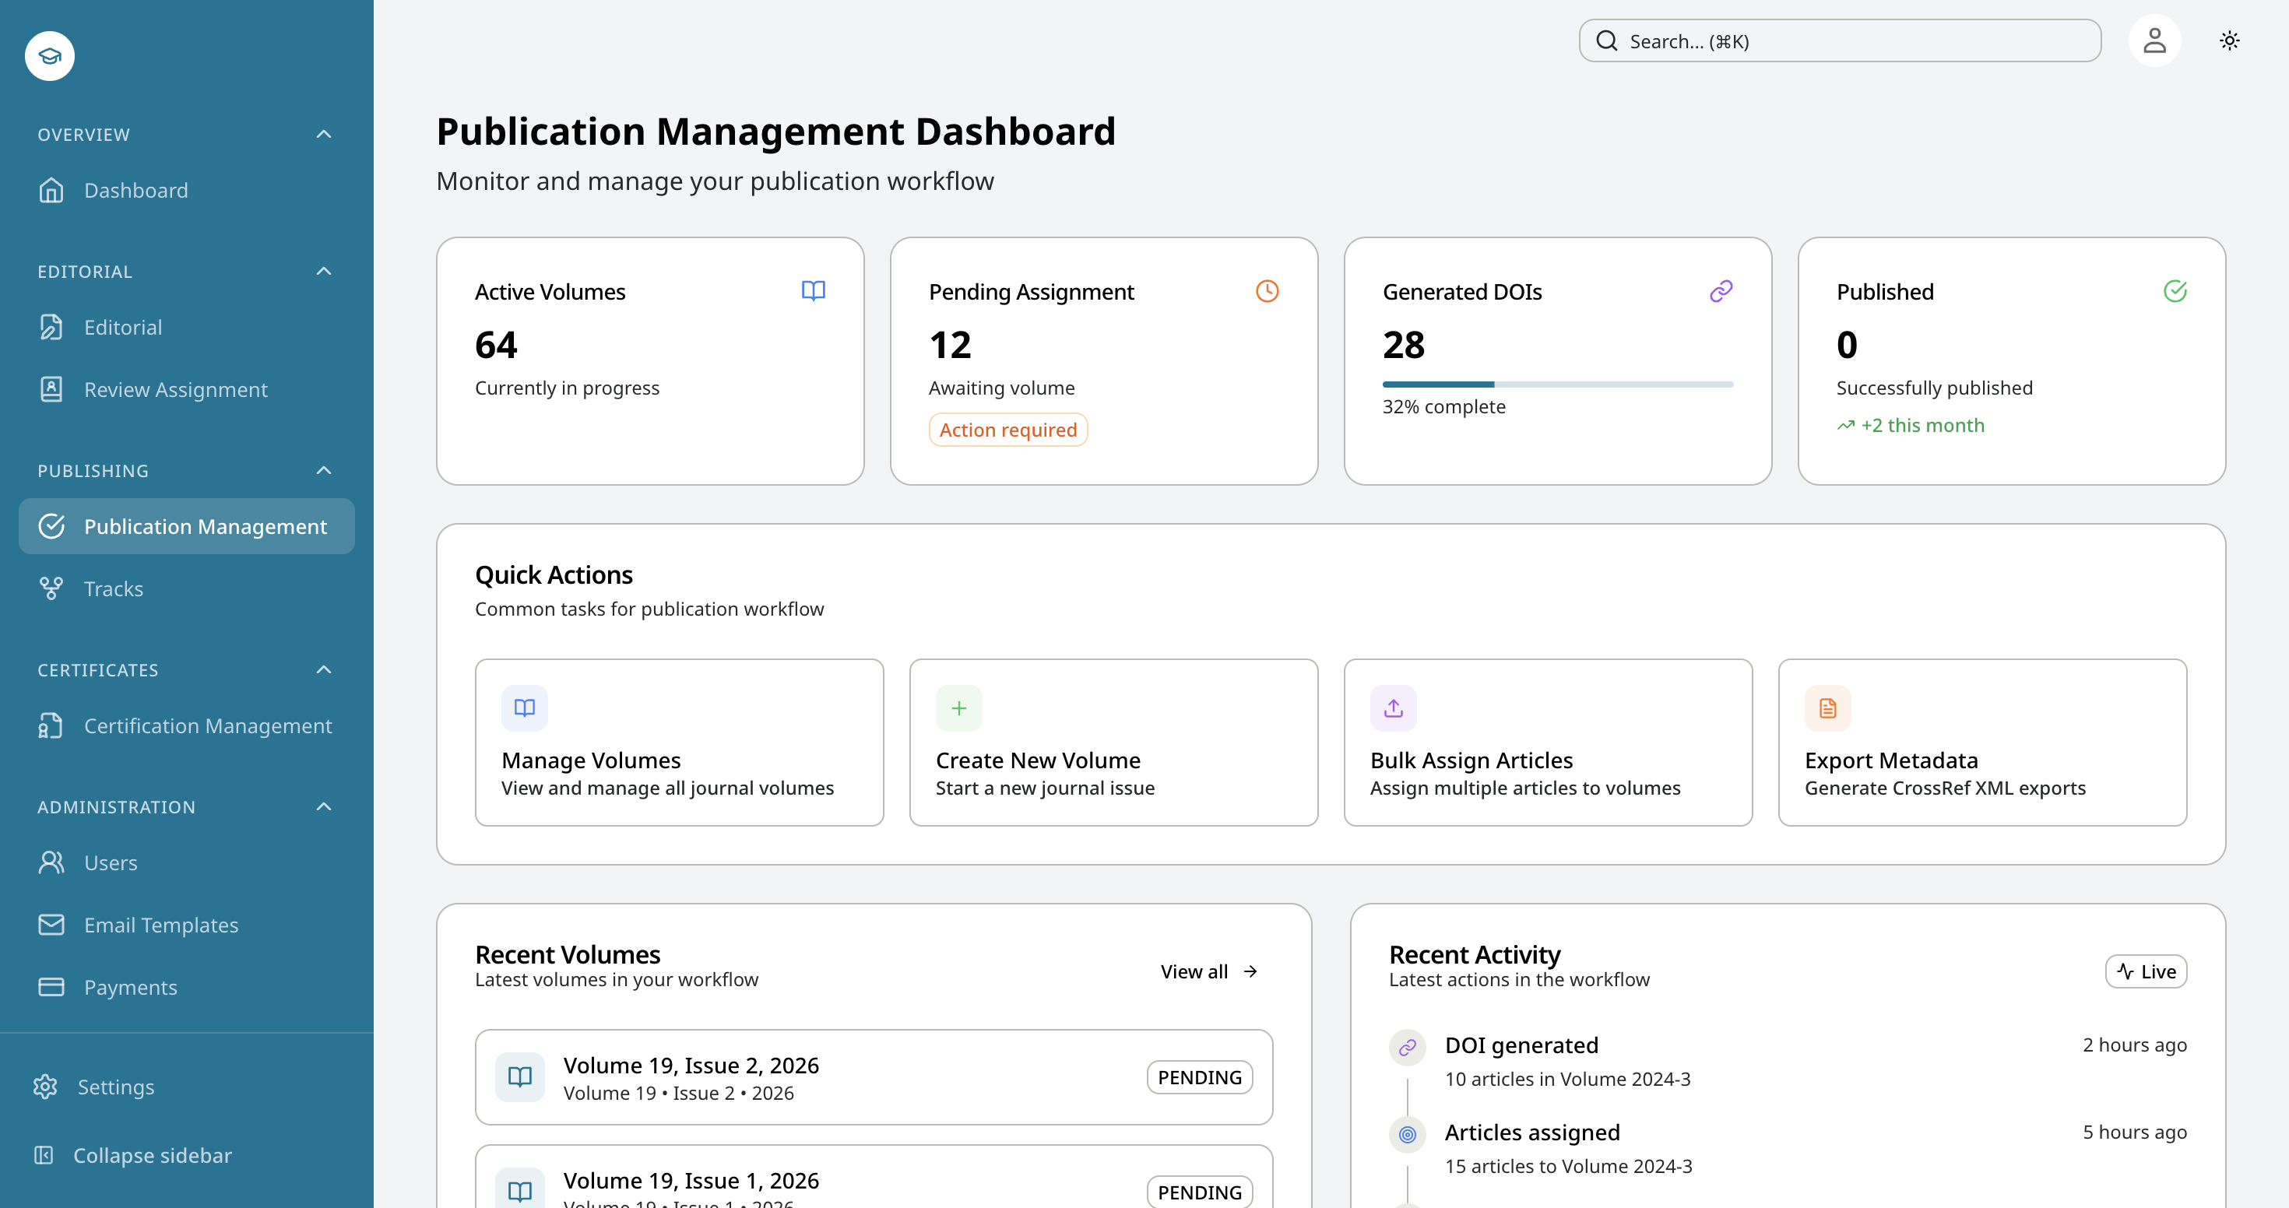Image resolution: width=2289 pixels, height=1208 pixels.
Task: Click PENDING badge on Volume 19 Issue 1
Action: [x=1200, y=1192]
